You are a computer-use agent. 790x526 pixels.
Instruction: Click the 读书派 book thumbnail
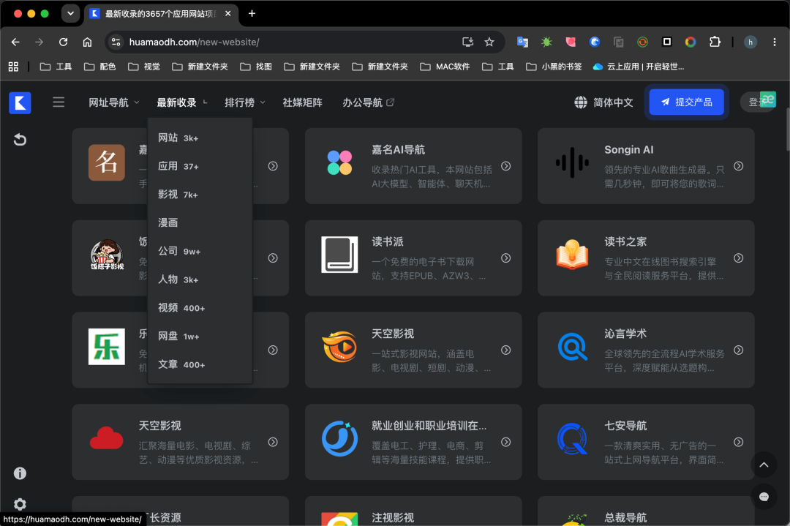pyautogui.click(x=339, y=255)
